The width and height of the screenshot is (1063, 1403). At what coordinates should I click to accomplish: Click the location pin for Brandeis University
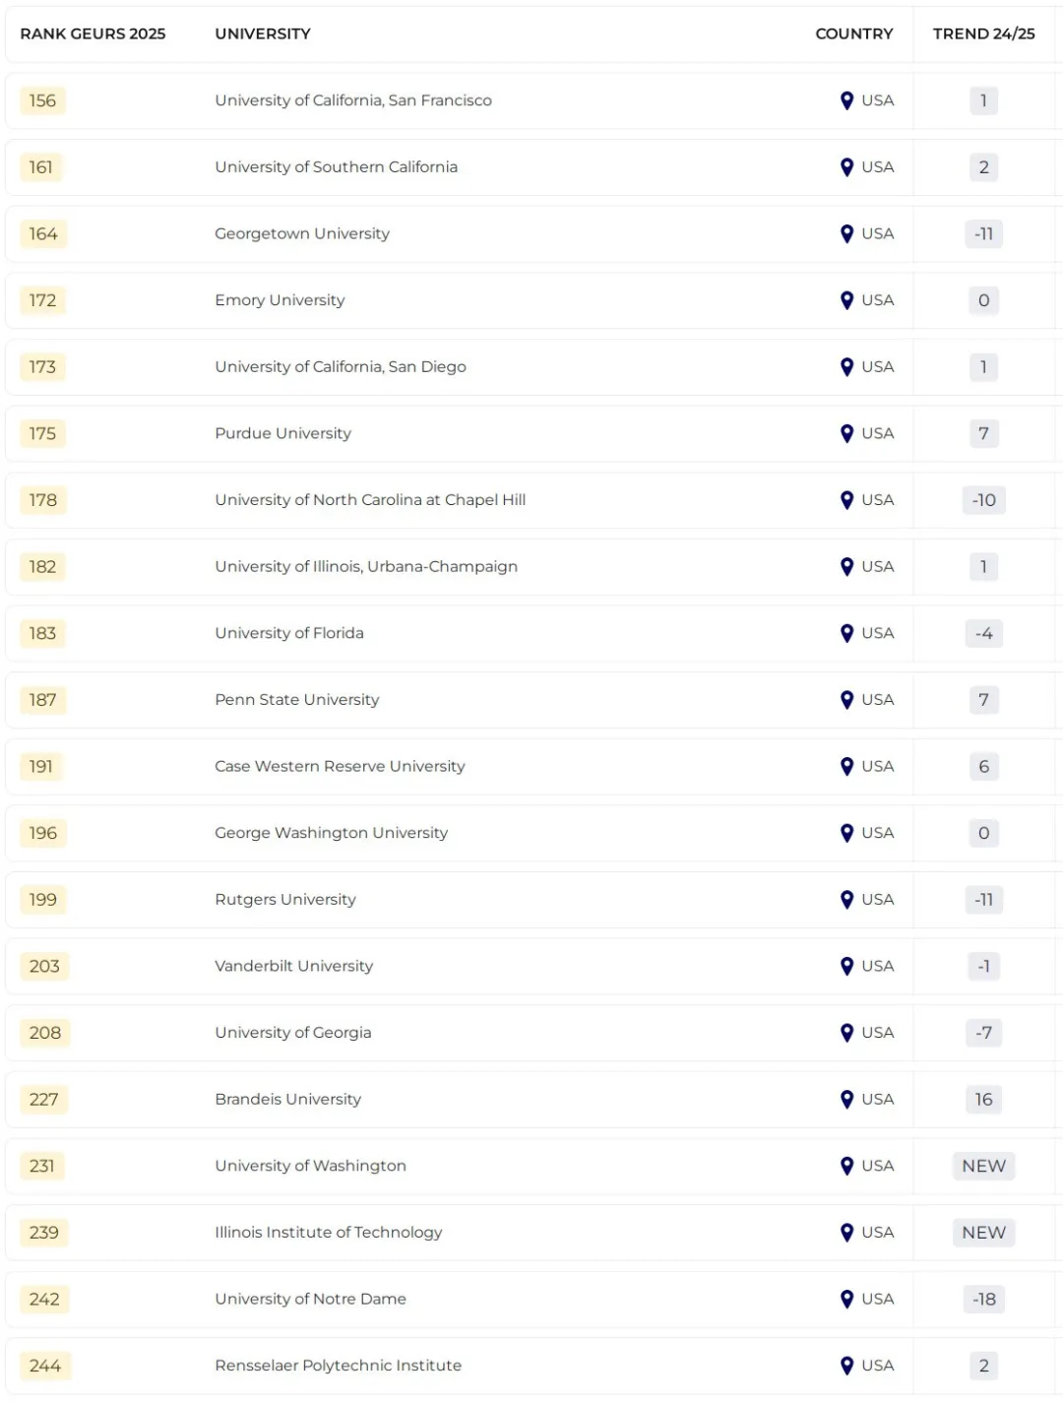click(846, 1100)
